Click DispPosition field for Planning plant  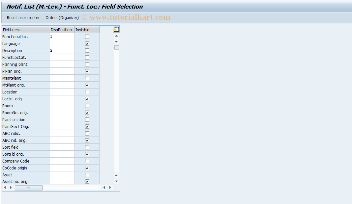(62, 64)
